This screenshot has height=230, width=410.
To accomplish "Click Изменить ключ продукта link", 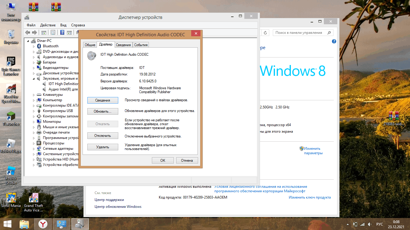I will [310, 197].
